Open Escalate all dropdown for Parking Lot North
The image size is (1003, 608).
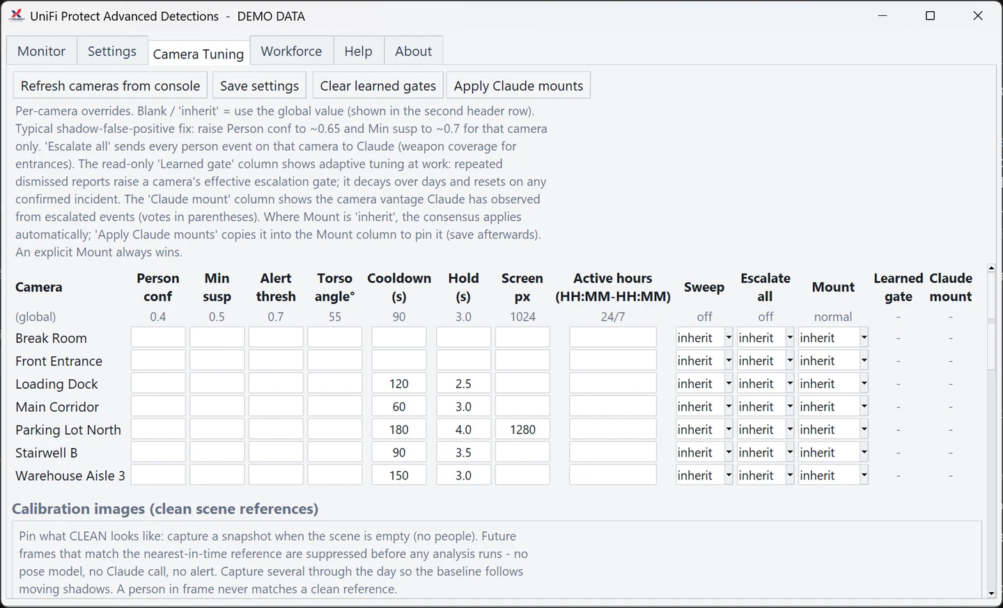pos(765,430)
